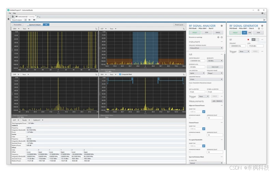Select ARB mode on the signal generator
The image size is (273, 173).
coord(249,32)
